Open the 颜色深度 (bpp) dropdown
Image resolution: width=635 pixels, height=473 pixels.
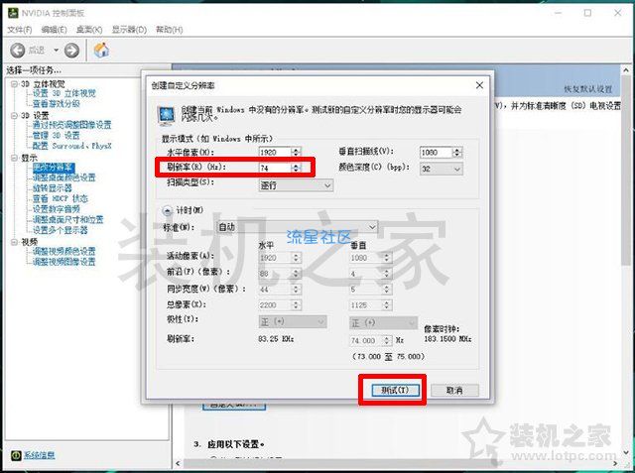(x=441, y=169)
